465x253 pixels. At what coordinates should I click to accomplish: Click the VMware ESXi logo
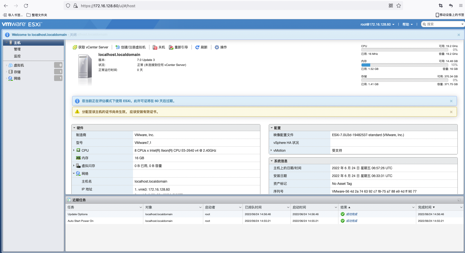tap(22, 24)
